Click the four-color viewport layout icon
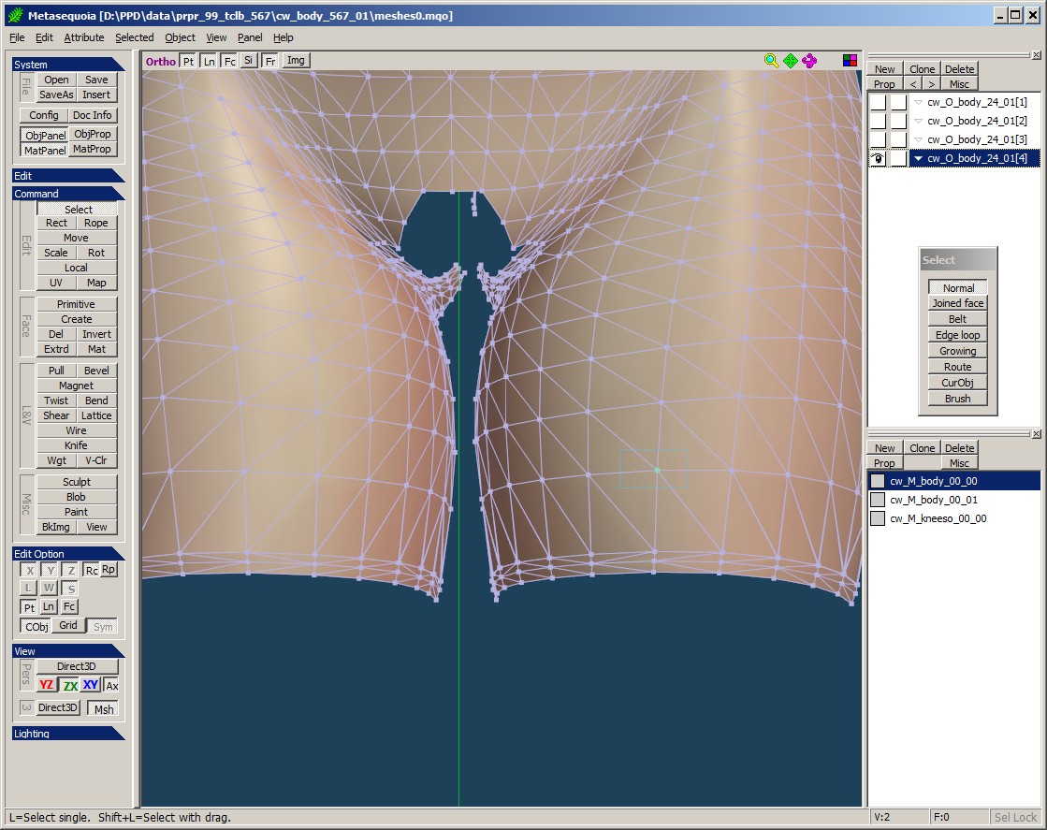1047x830 pixels. click(850, 61)
